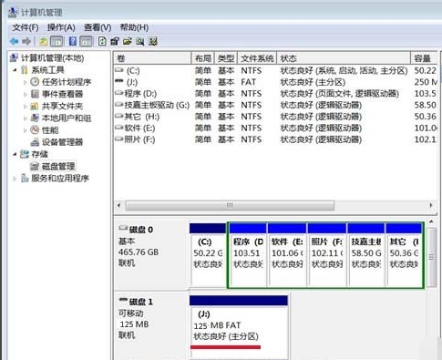
Task: Click the gray Forward arrow in toolbar
Action: tap(26, 41)
